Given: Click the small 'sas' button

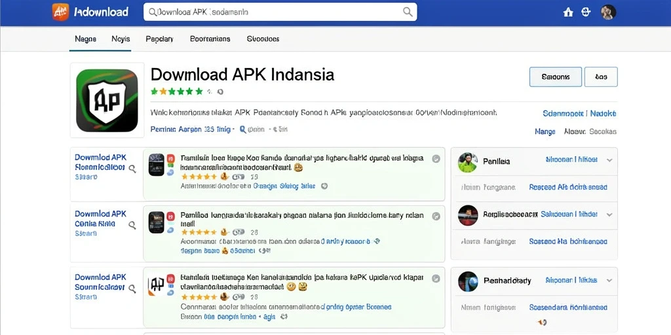Looking at the screenshot, I should pyautogui.click(x=601, y=77).
